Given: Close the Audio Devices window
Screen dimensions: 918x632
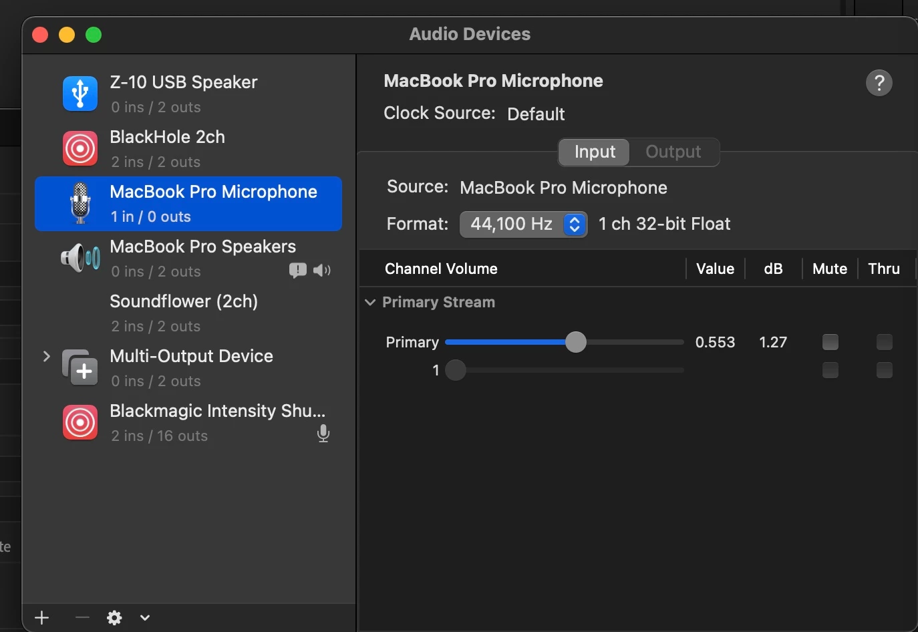Looking at the screenshot, I should pos(40,35).
